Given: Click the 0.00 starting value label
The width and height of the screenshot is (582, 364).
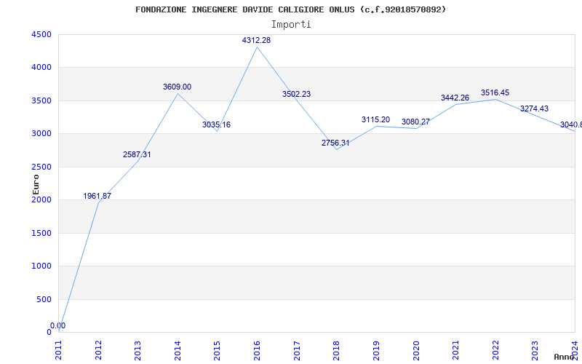Looking at the screenshot, I should 58,325.
